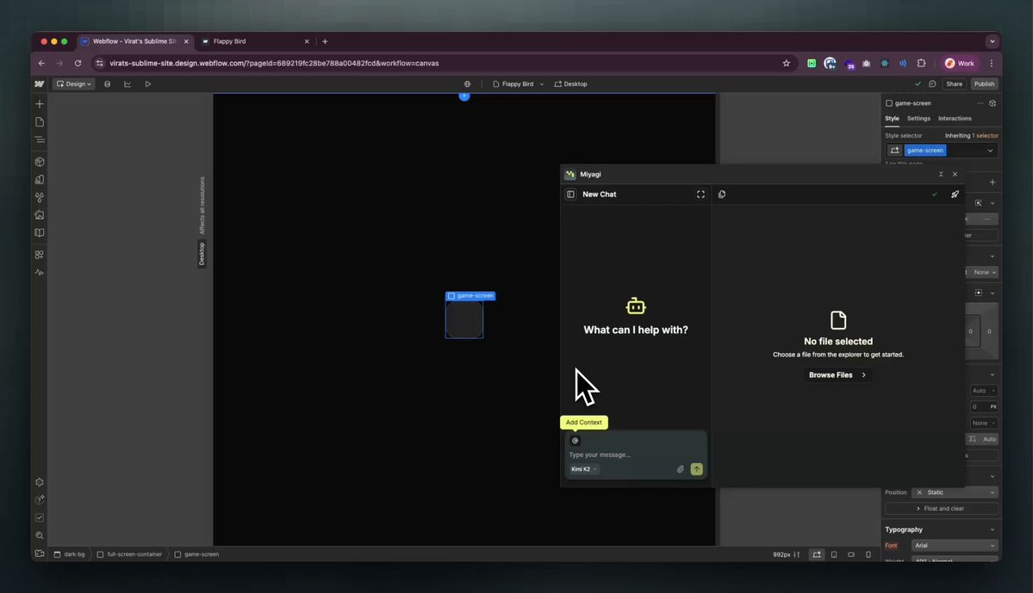
Task: Open the Flappy Bird page dropdown
Action: point(519,84)
